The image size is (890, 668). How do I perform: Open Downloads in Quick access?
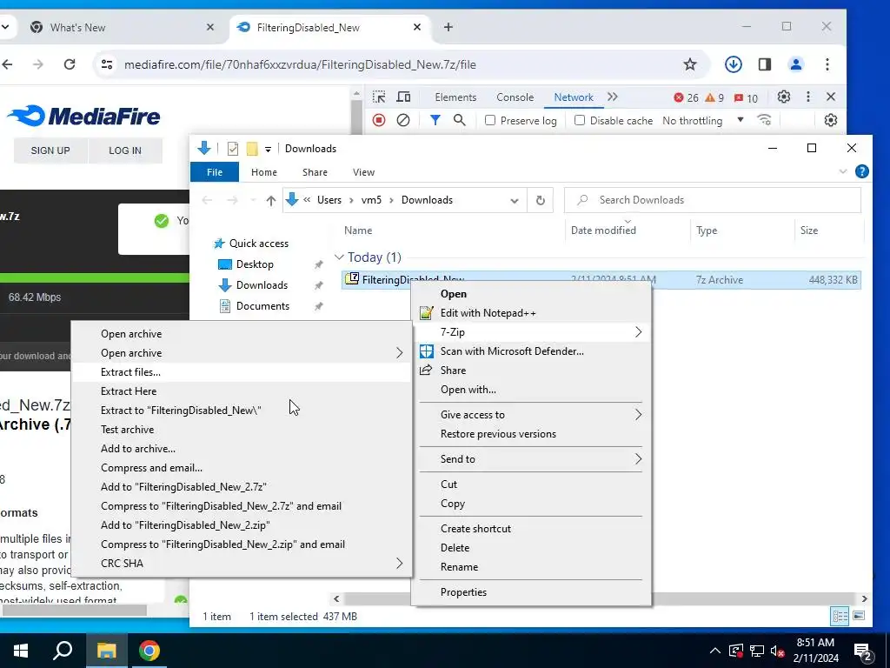[262, 285]
